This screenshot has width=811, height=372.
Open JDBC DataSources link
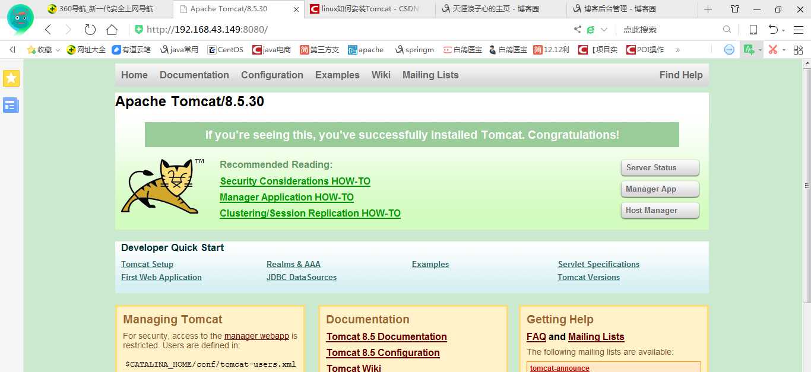(302, 277)
